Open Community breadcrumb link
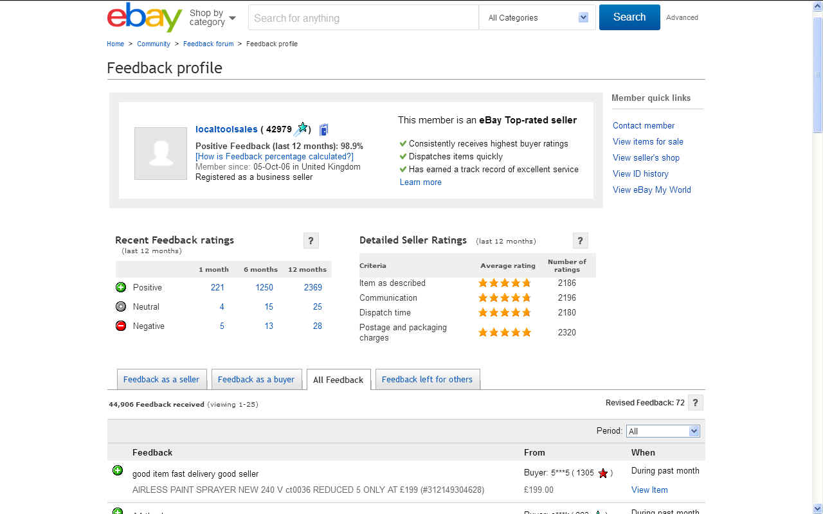 154,44
